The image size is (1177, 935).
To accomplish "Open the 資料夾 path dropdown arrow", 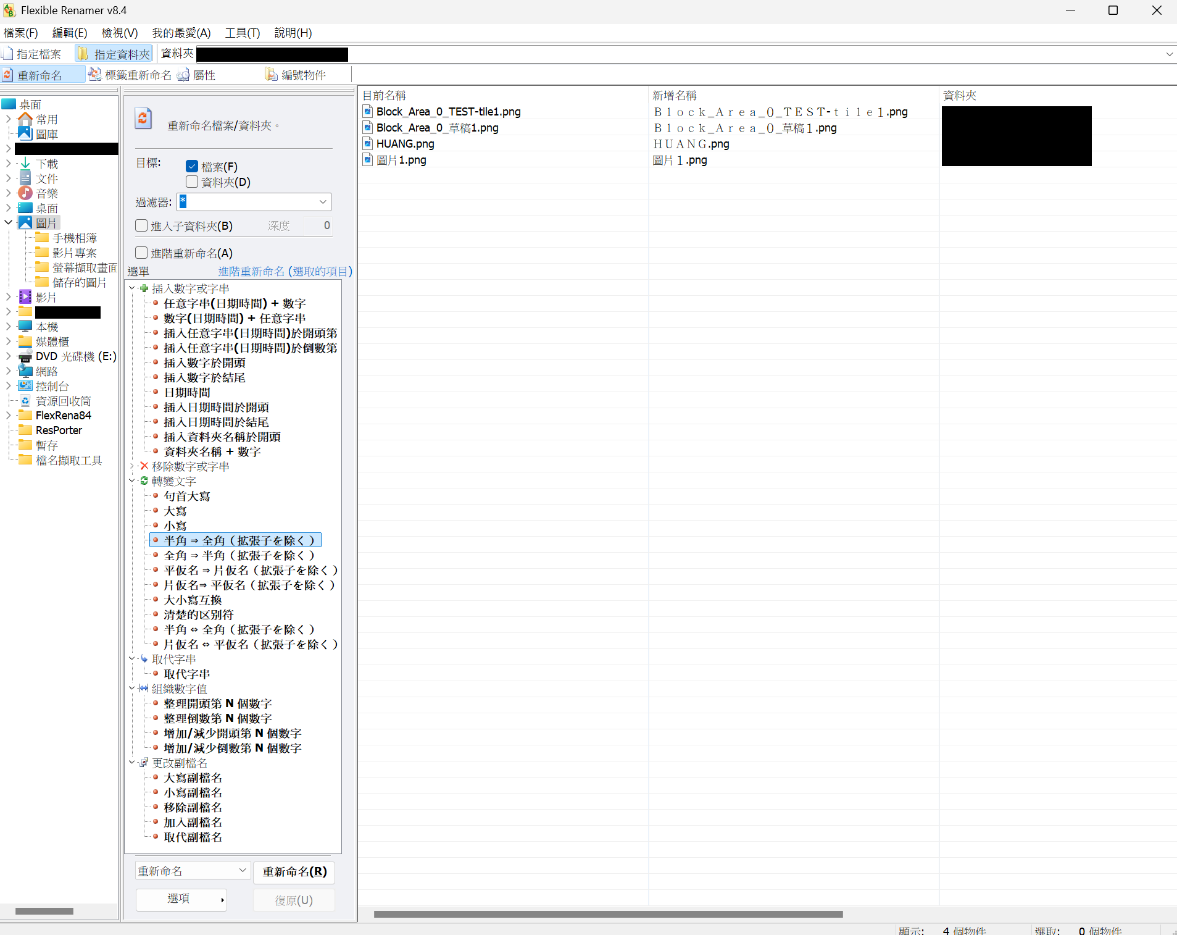I will 1169,54.
